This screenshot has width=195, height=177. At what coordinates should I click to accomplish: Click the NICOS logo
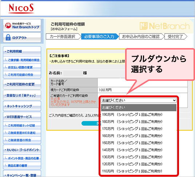21,8
